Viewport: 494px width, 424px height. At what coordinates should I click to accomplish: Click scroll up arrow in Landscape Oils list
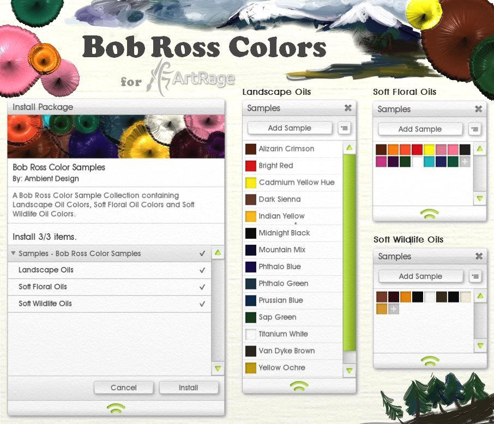pyautogui.click(x=349, y=148)
